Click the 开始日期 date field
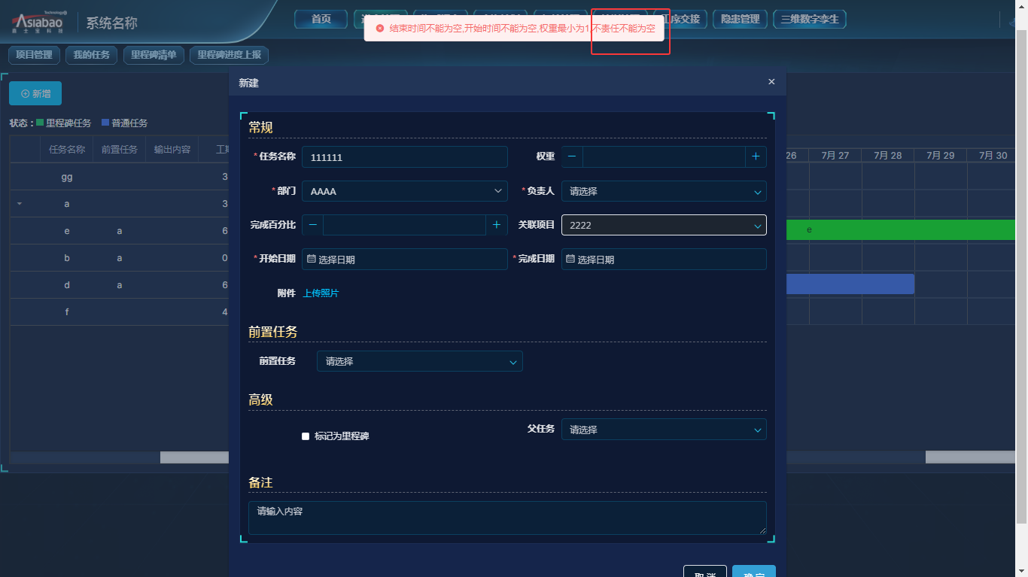This screenshot has height=577, width=1028. (405, 259)
